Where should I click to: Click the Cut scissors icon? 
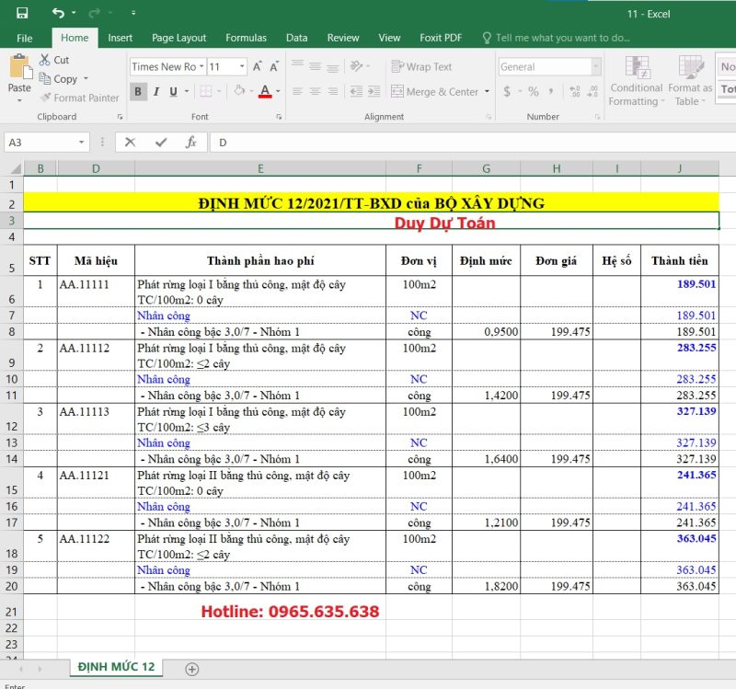45,60
